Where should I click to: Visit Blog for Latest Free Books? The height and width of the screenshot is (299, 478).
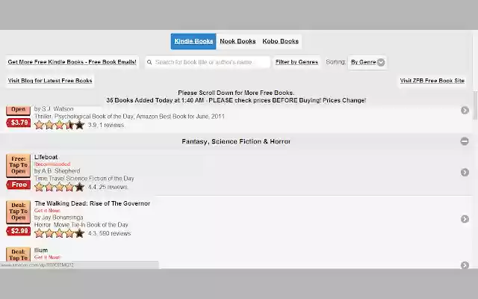(x=50, y=81)
